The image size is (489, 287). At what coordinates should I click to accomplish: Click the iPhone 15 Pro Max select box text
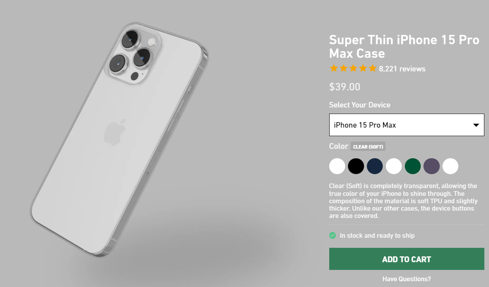pyautogui.click(x=365, y=125)
